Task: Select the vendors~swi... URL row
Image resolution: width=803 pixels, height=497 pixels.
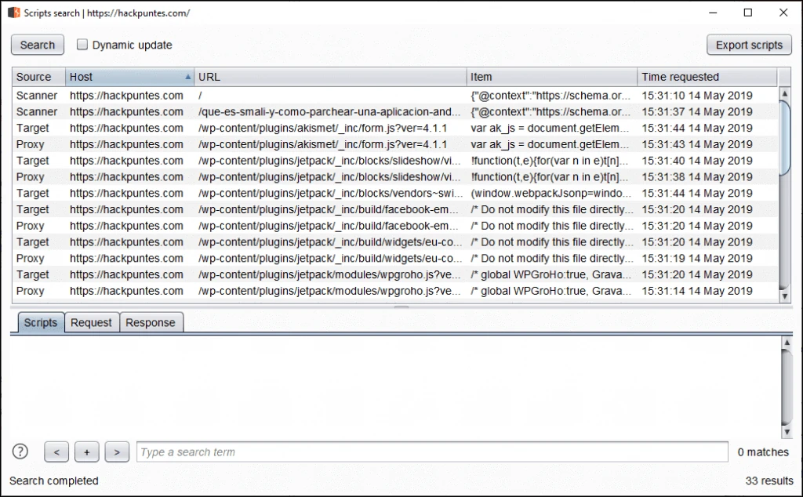Action: pyautogui.click(x=395, y=194)
